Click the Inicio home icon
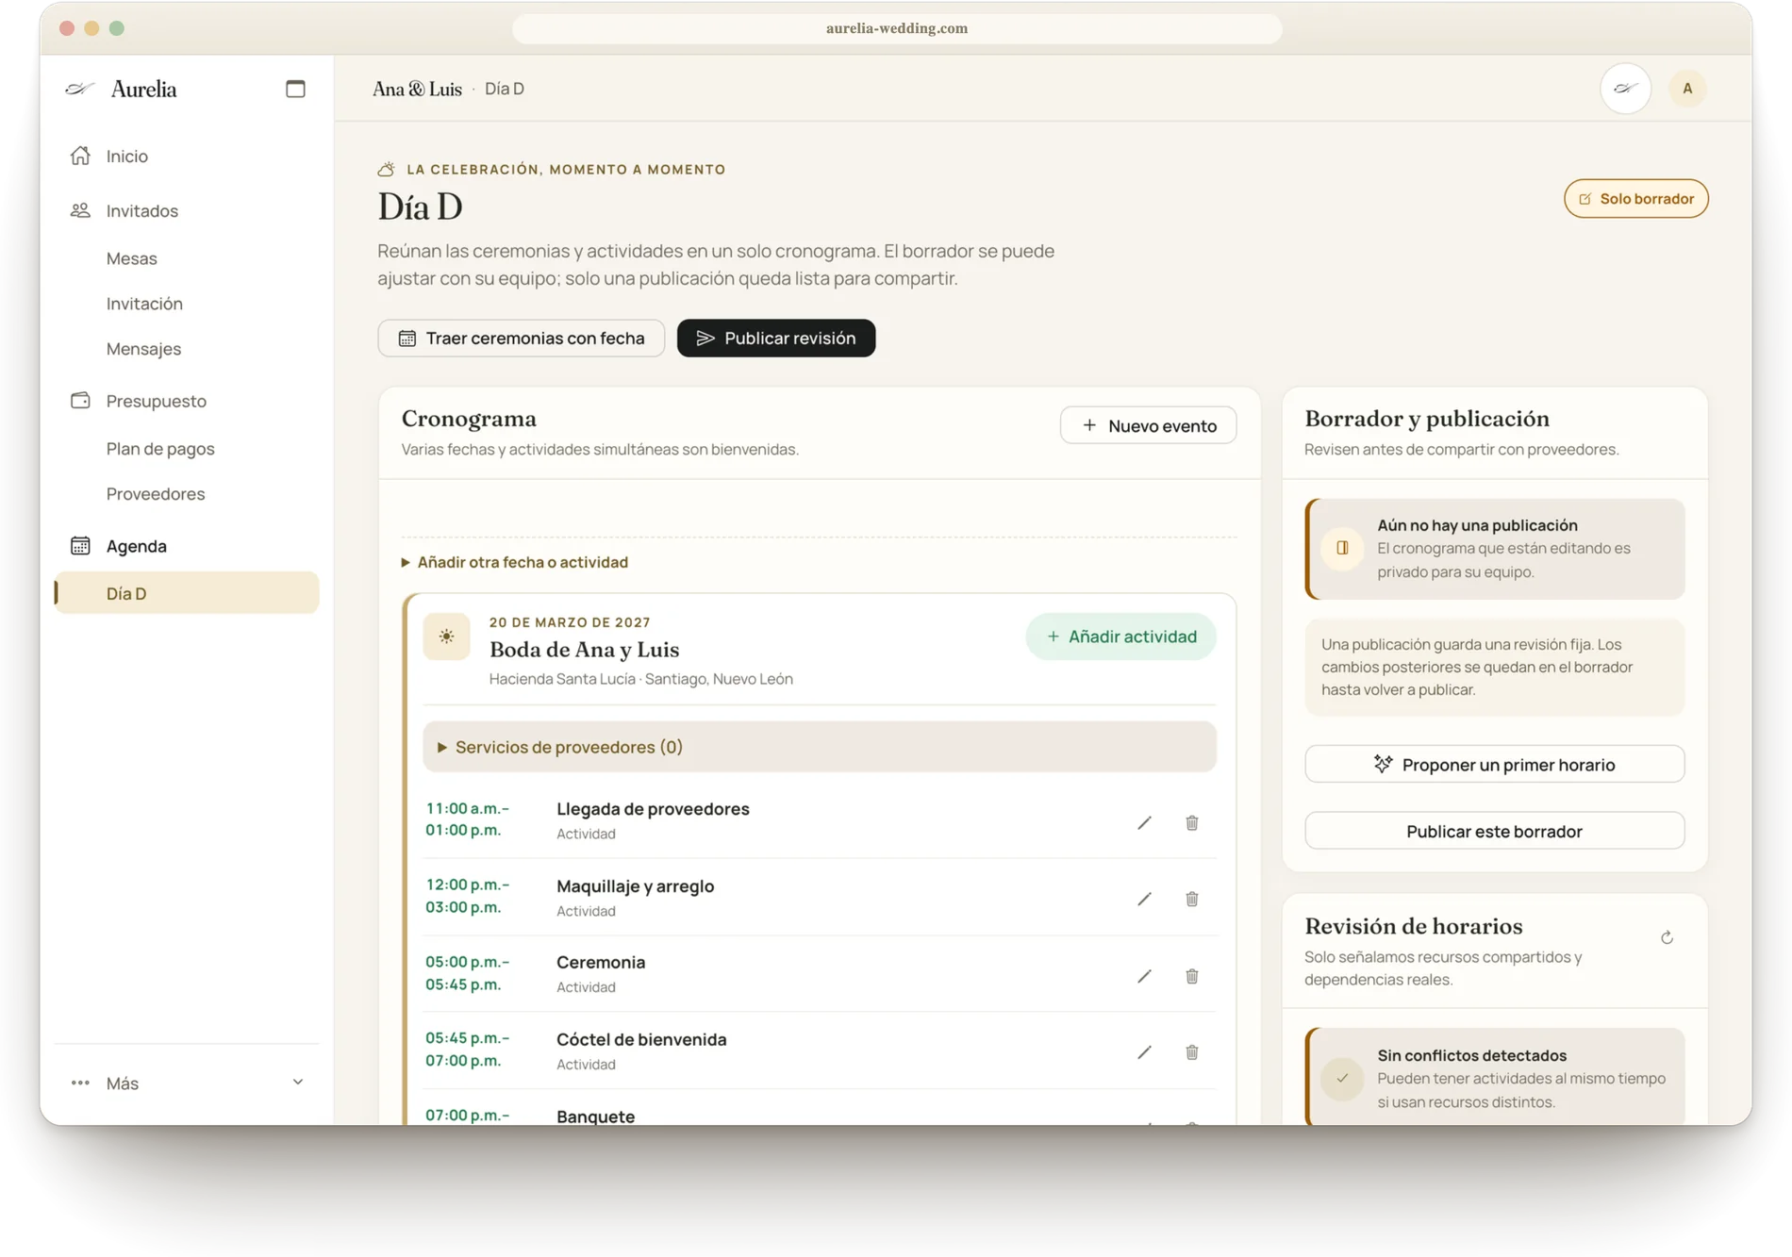 (80, 156)
